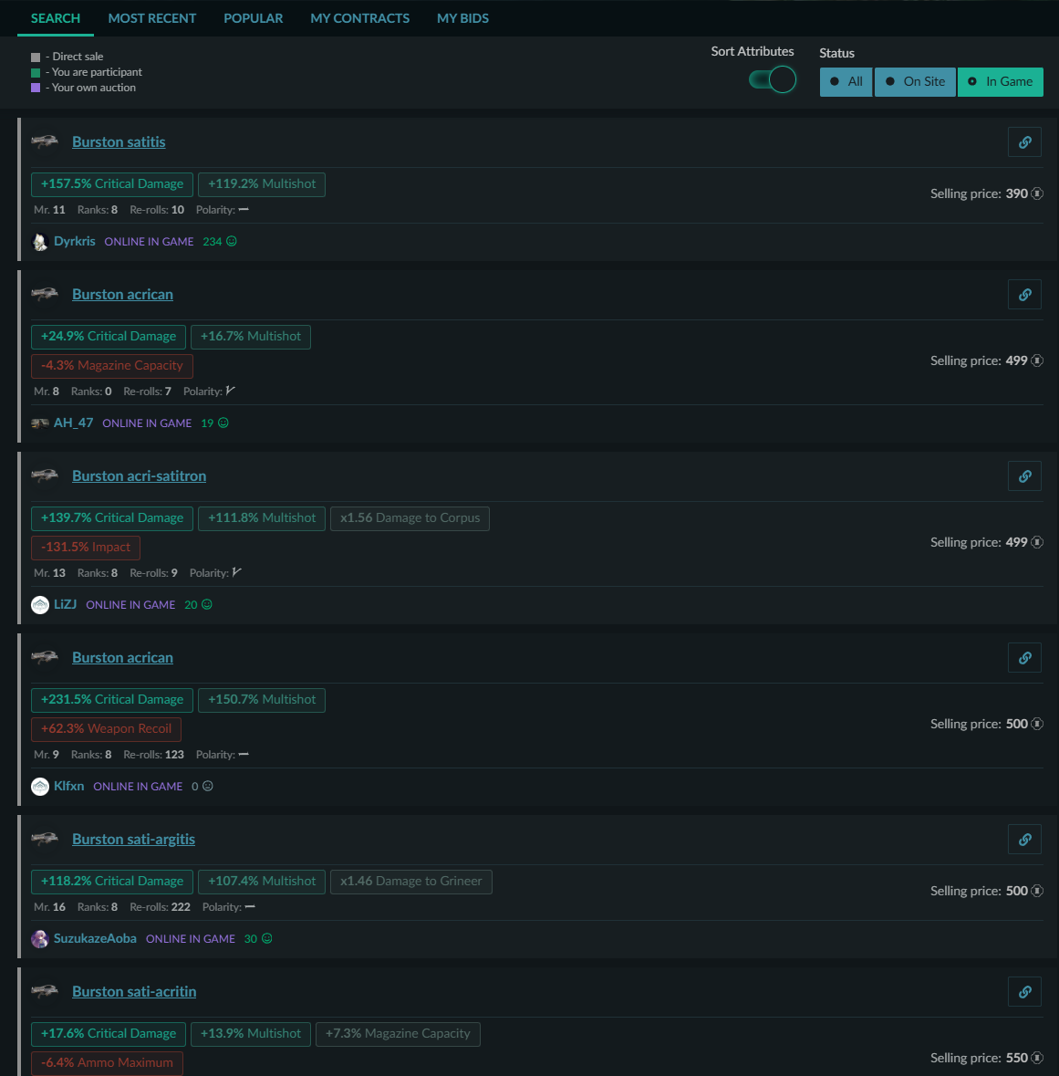Click LiZJ avatar image

click(40, 605)
